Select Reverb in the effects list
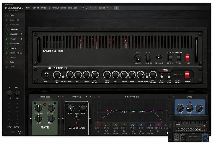This screenshot has height=144, width=213. pos(13,67)
